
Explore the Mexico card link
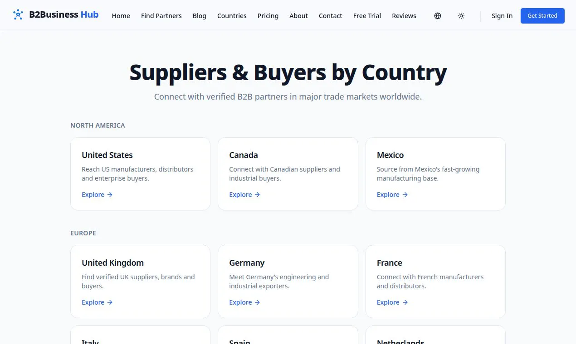pyautogui.click(x=392, y=195)
